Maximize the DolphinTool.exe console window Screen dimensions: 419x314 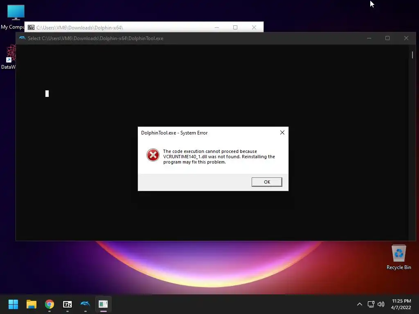click(387, 38)
